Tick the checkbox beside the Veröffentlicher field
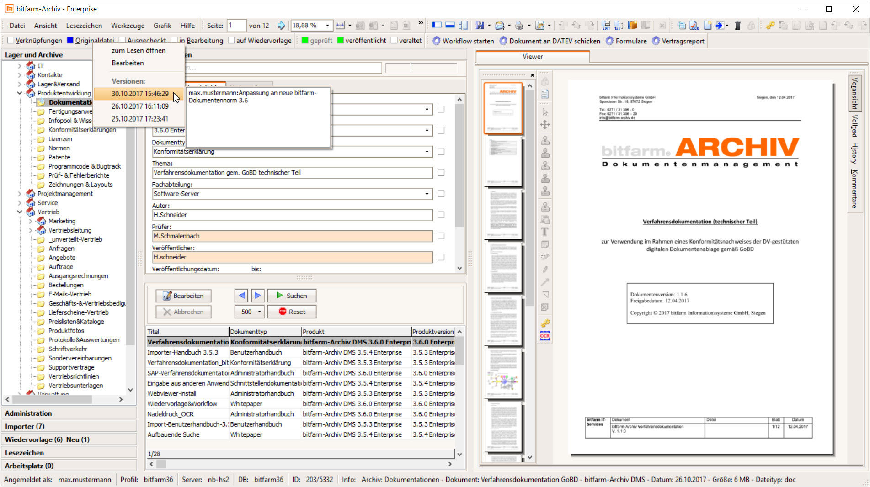This screenshot has height=487, width=870. point(441,257)
